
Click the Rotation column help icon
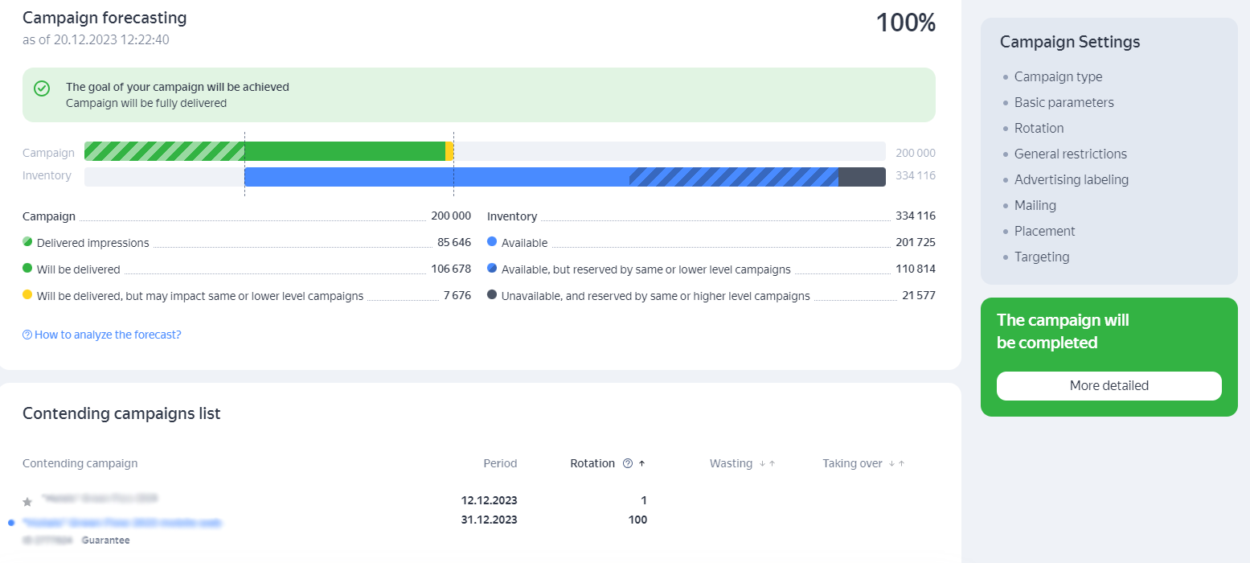pyautogui.click(x=628, y=463)
